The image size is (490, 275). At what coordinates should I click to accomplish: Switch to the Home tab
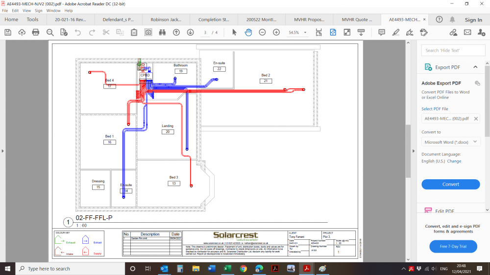pos(11,20)
